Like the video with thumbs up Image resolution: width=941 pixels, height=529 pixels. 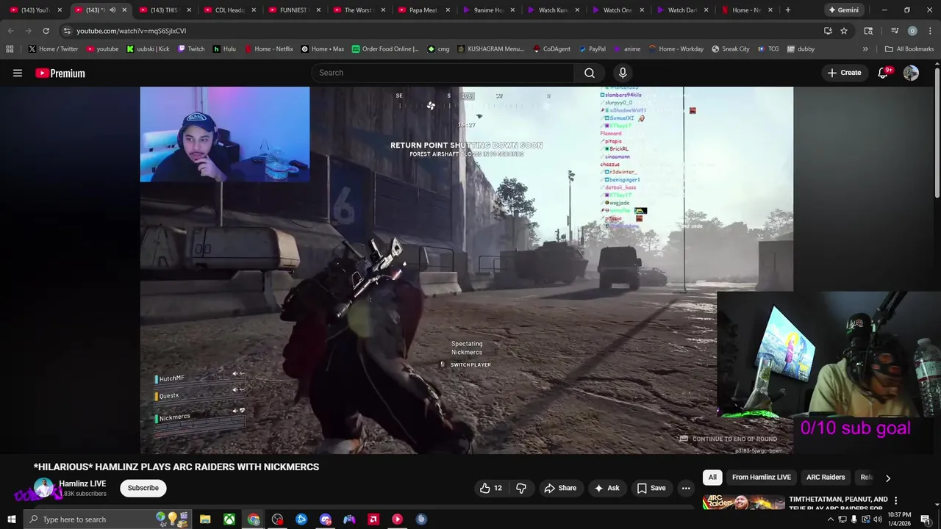pyautogui.click(x=491, y=488)
